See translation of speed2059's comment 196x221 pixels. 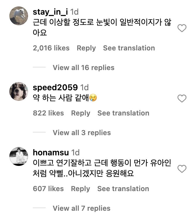pos(123,113)
